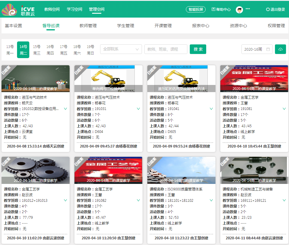Open 杨天云's chalkboard lesson thumbnail
The height and width of the screenshot is (245, 289).
pos(36,79)
